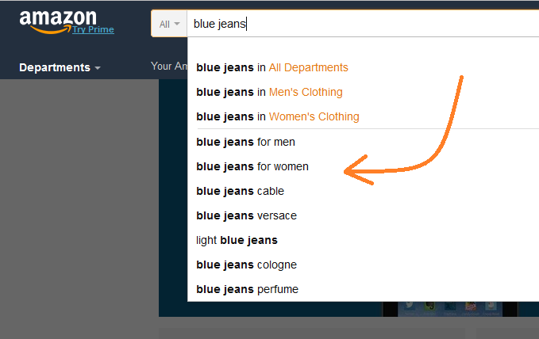
Task: Choose suggestion blue jeans for women
Action: (x=252, y=166)
